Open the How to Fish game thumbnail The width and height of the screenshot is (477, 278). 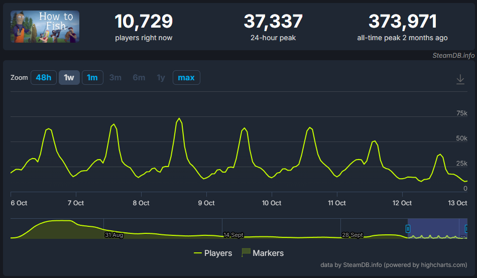pos(45,27)
